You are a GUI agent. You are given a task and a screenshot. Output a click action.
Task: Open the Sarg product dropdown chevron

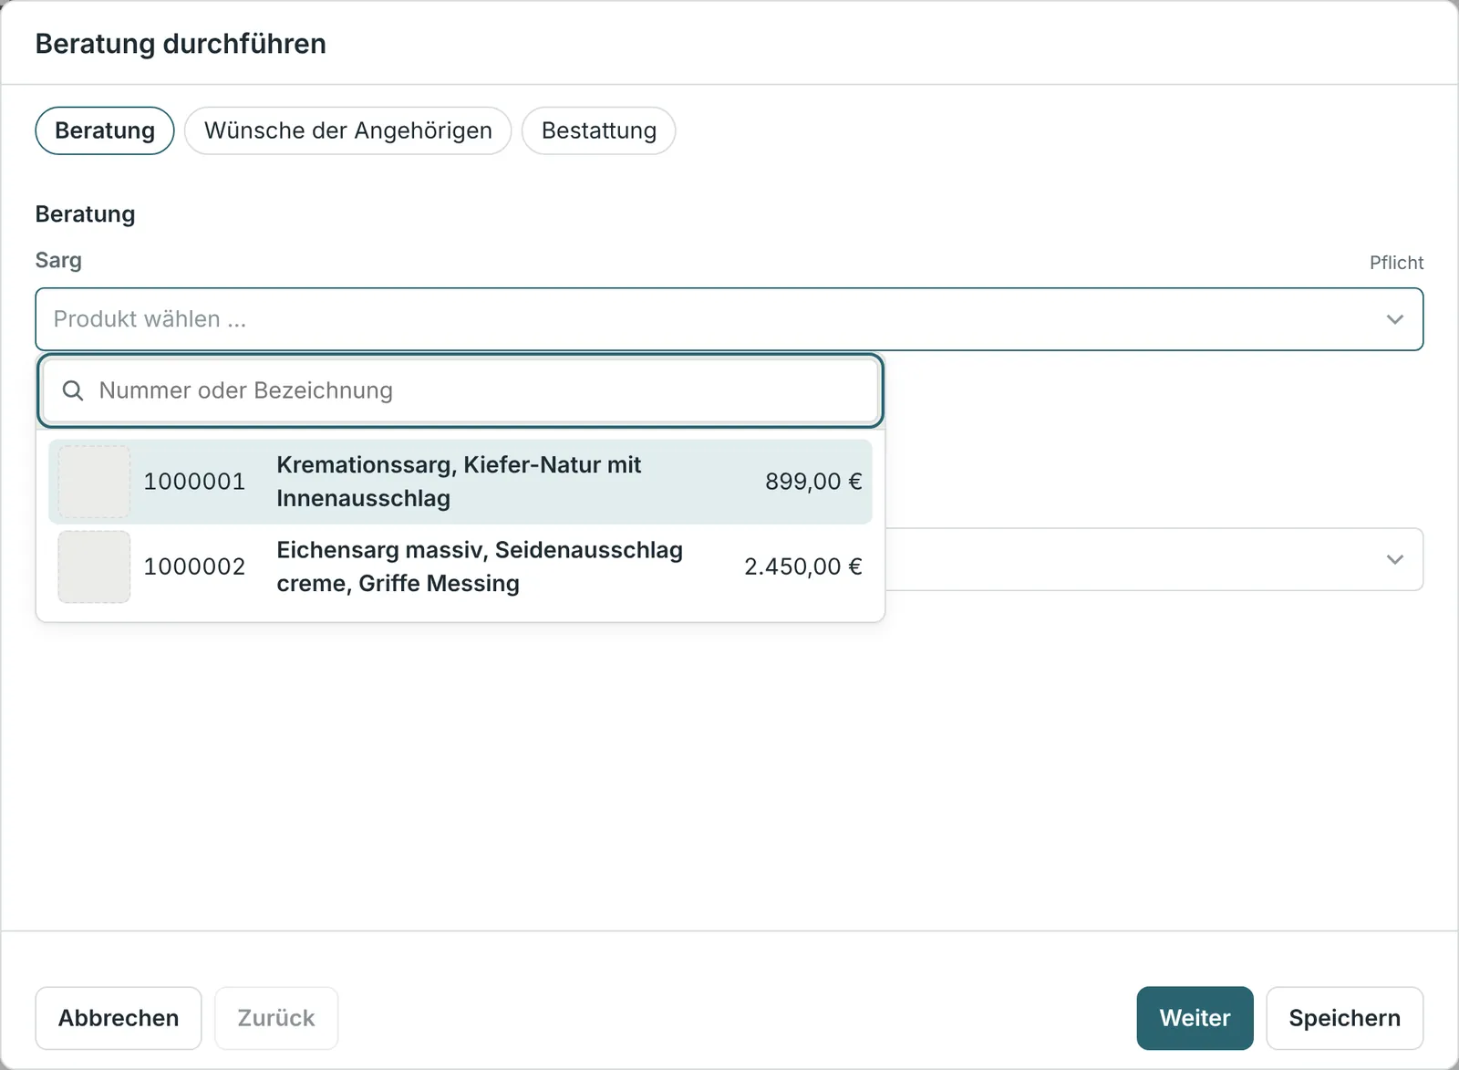[x=1394, y=319]
